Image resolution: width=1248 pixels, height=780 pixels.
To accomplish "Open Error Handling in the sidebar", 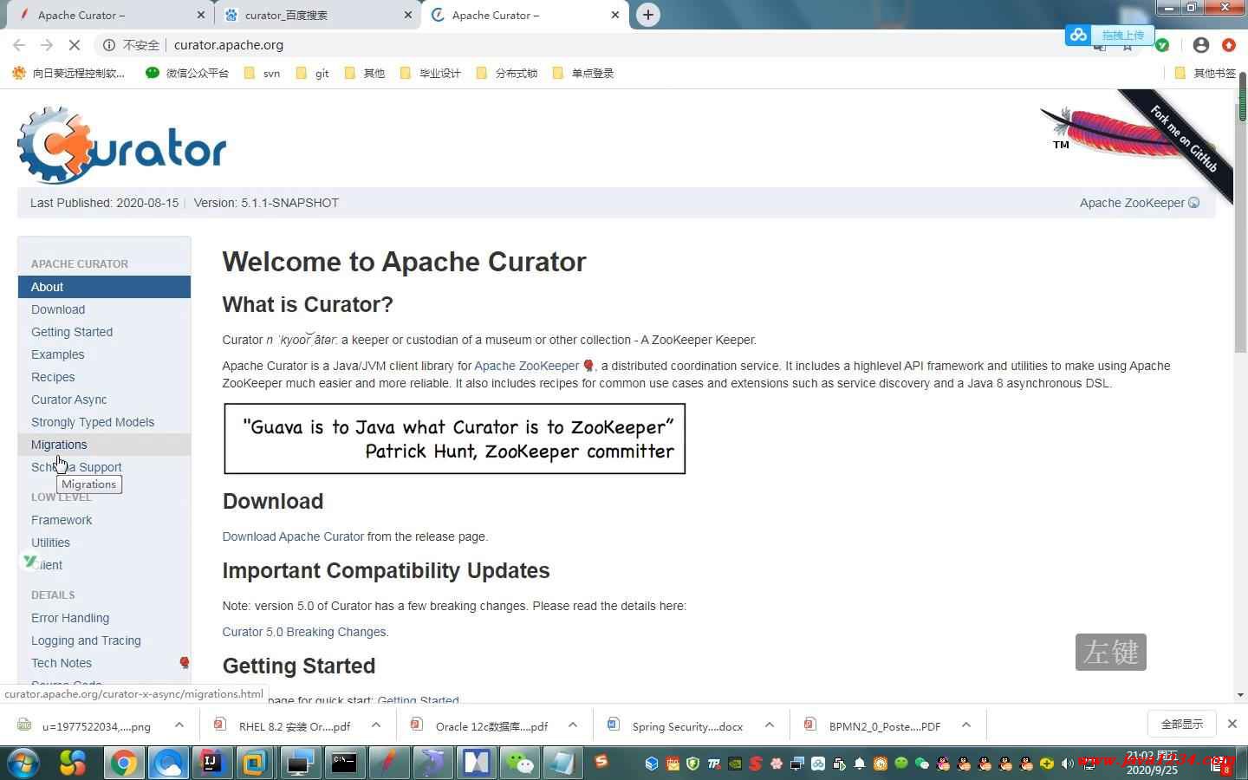I will [70, 618].
